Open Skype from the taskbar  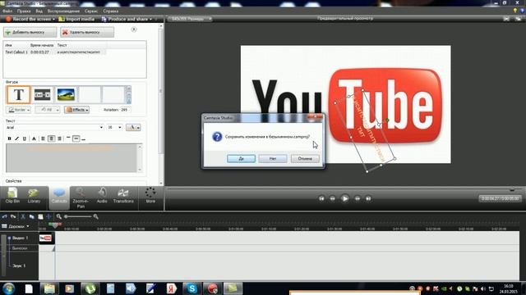pyautogui.click(x=191, y=288)
